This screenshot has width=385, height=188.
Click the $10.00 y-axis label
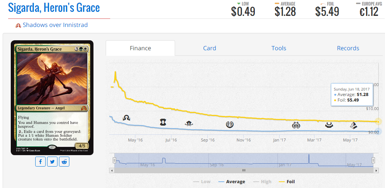[373, 108]
